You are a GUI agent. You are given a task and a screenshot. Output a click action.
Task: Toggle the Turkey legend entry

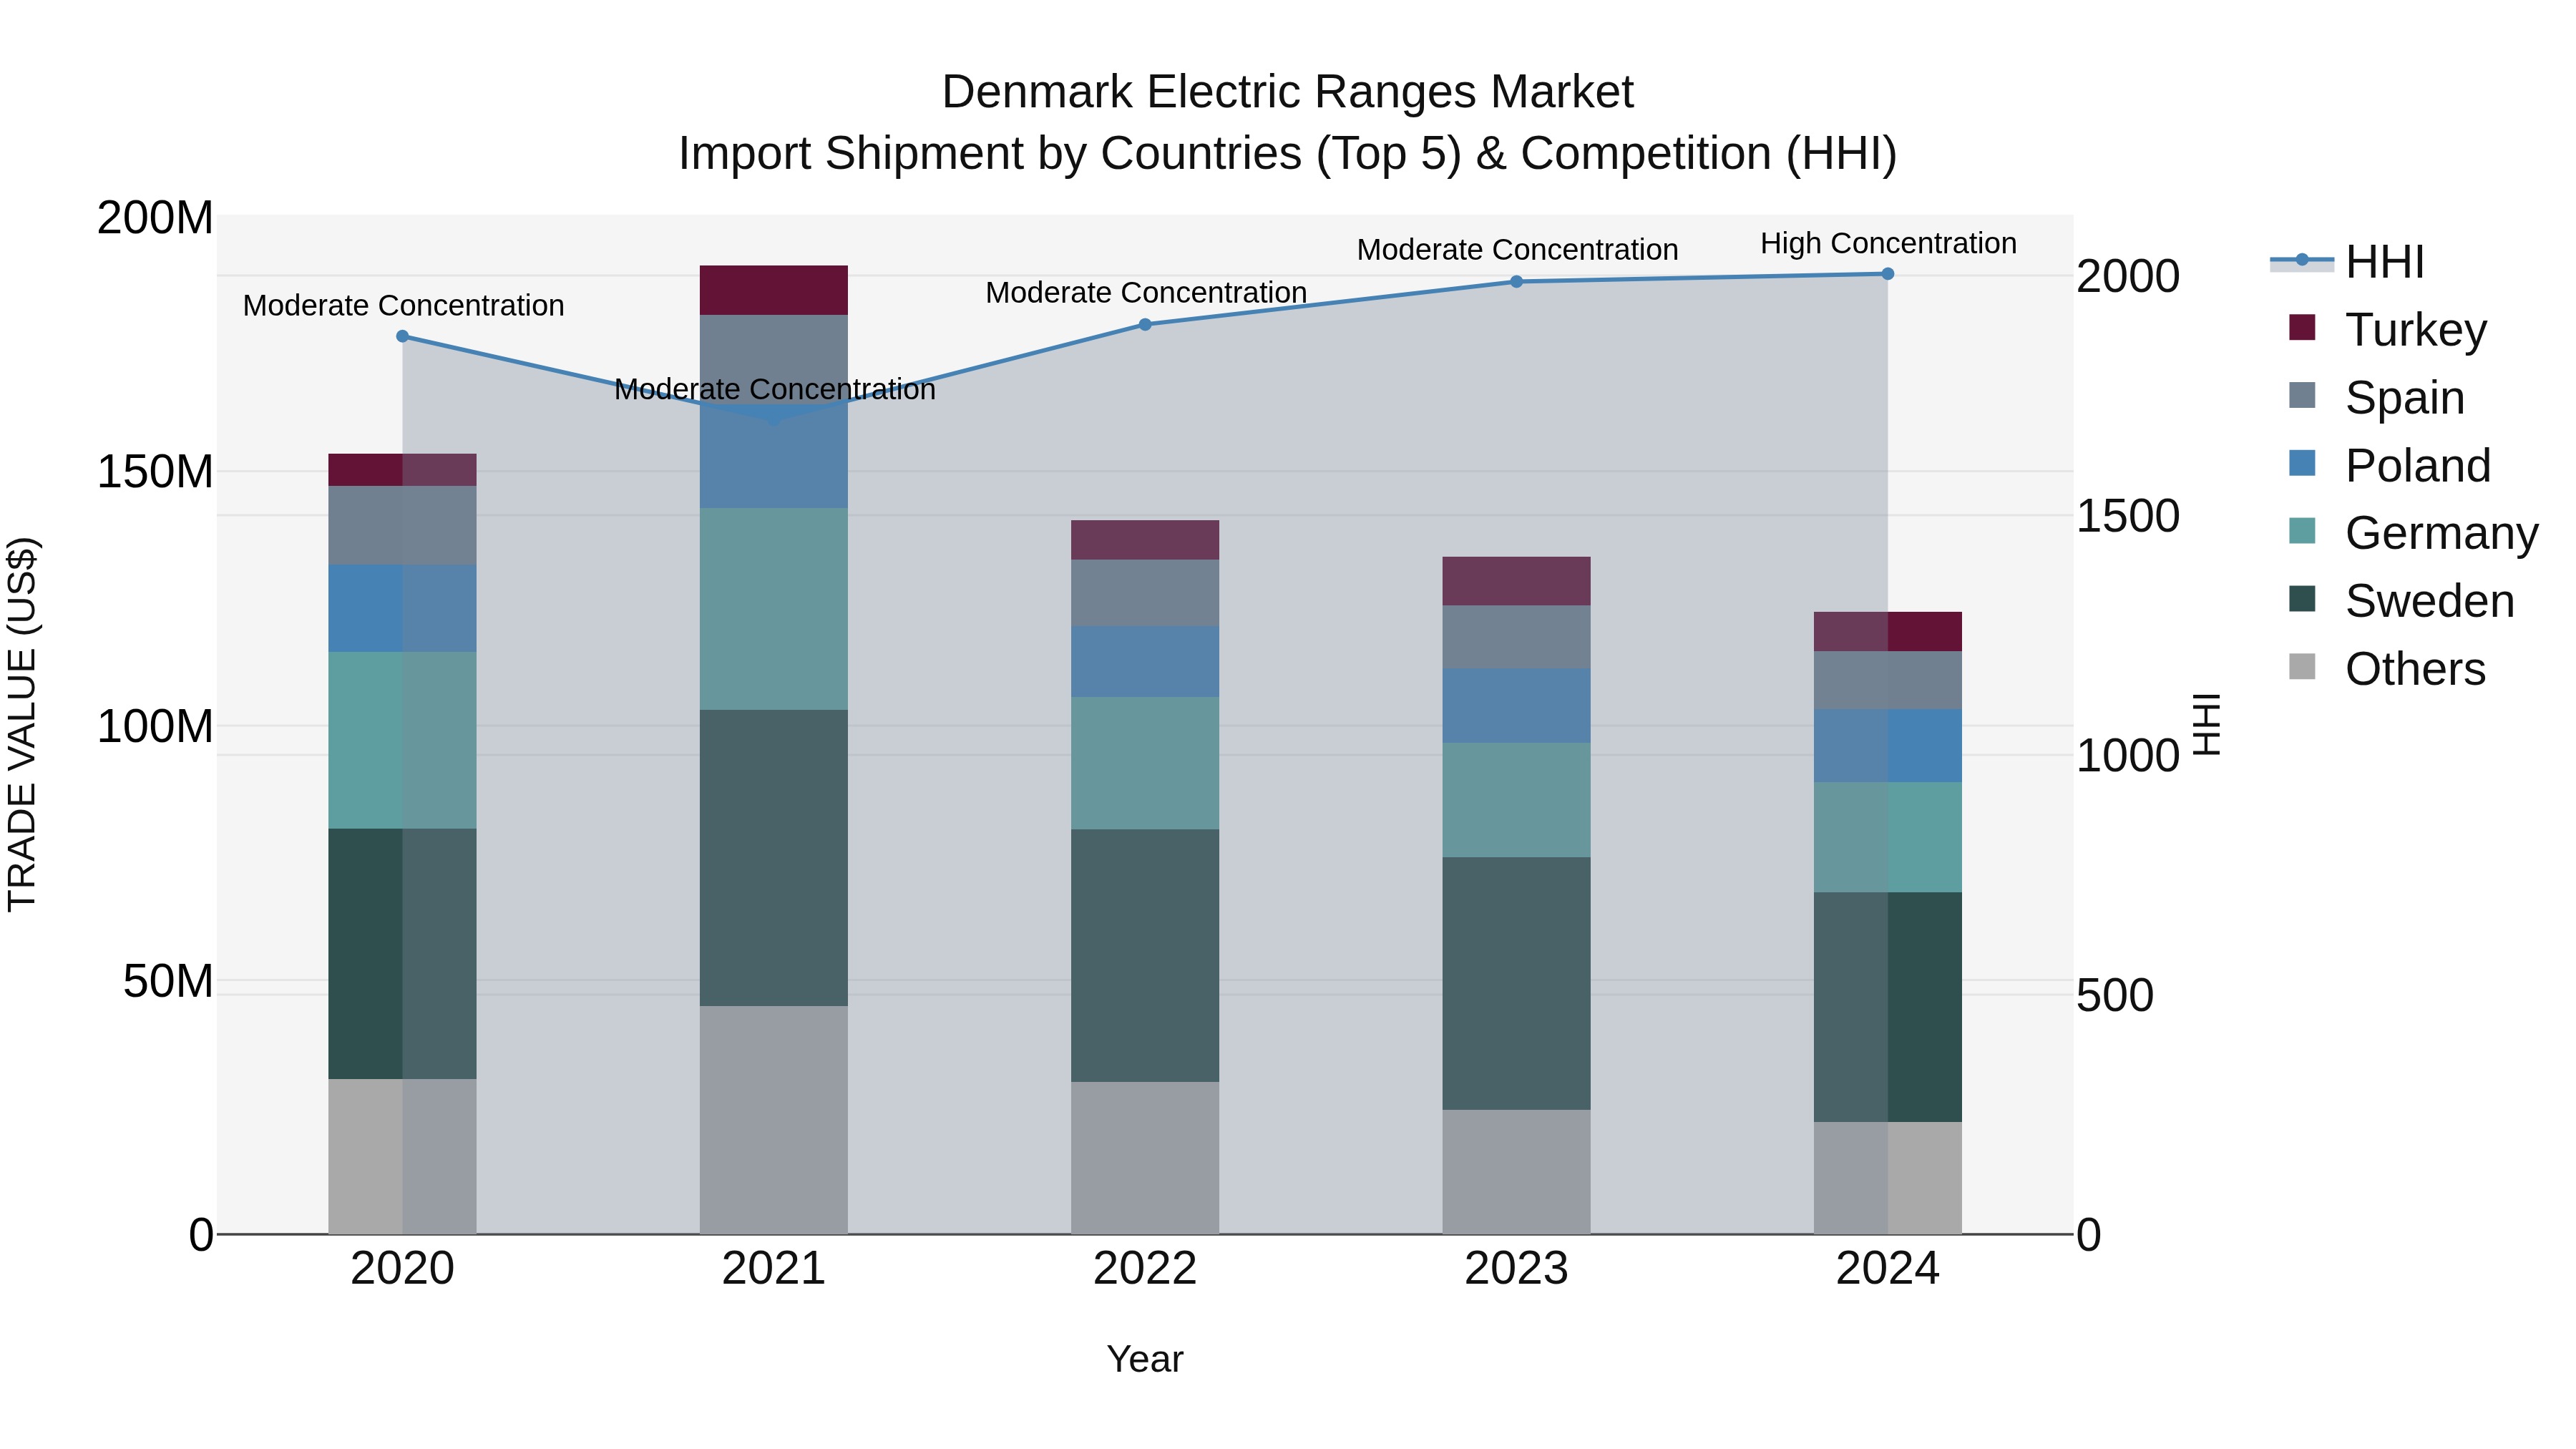2387,330
